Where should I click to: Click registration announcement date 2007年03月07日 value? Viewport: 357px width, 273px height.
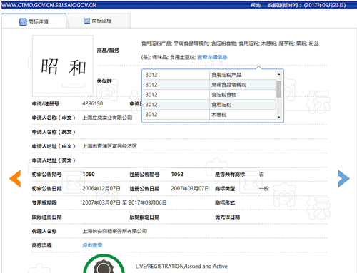point(190,189)
